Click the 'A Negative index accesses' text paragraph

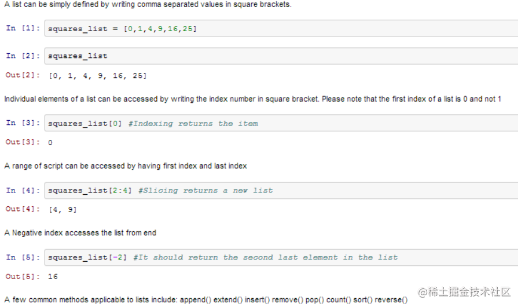point(80,233)
